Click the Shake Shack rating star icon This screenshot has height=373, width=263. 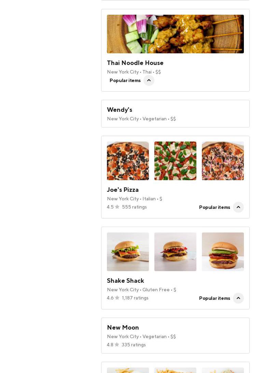(x=117, y=298)
